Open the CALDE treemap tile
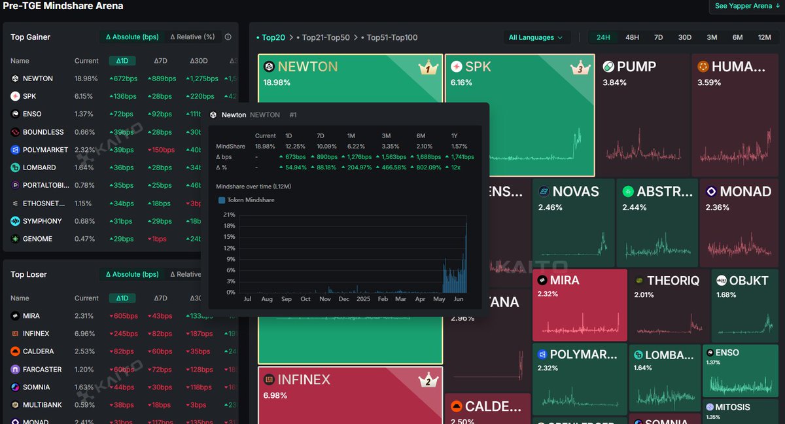The image size is (785, 424). pyautogui.click(x=487, y=409)
